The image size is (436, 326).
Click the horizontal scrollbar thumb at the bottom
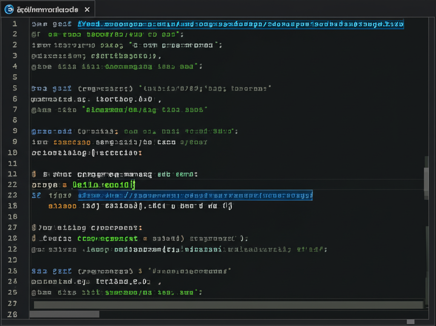click(x=64, y=314)
